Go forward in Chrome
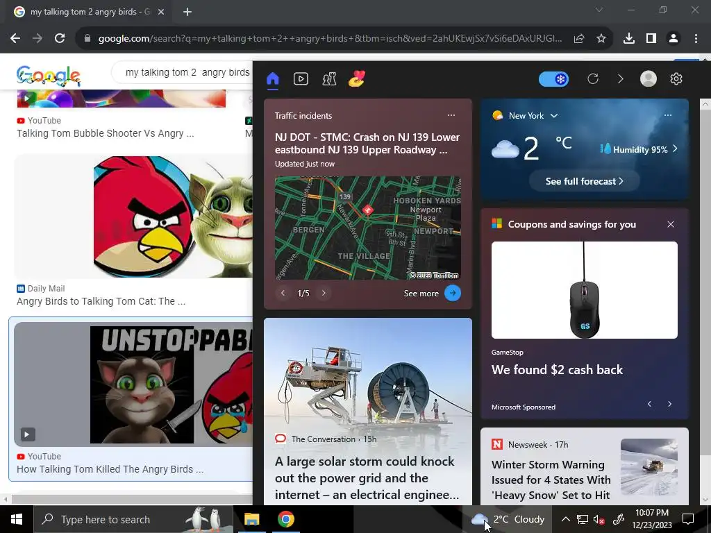This screenshot has width=711, height=533. click(37, 39)
